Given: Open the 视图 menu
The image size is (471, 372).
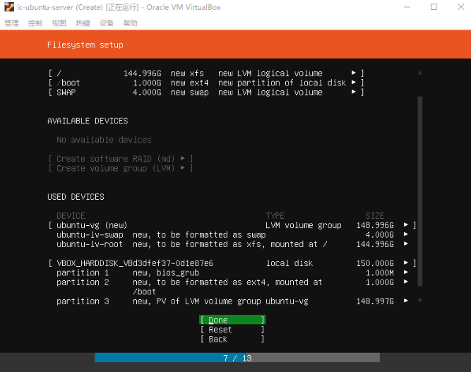Looking at the screenshot, I should [x=59, y=23].
